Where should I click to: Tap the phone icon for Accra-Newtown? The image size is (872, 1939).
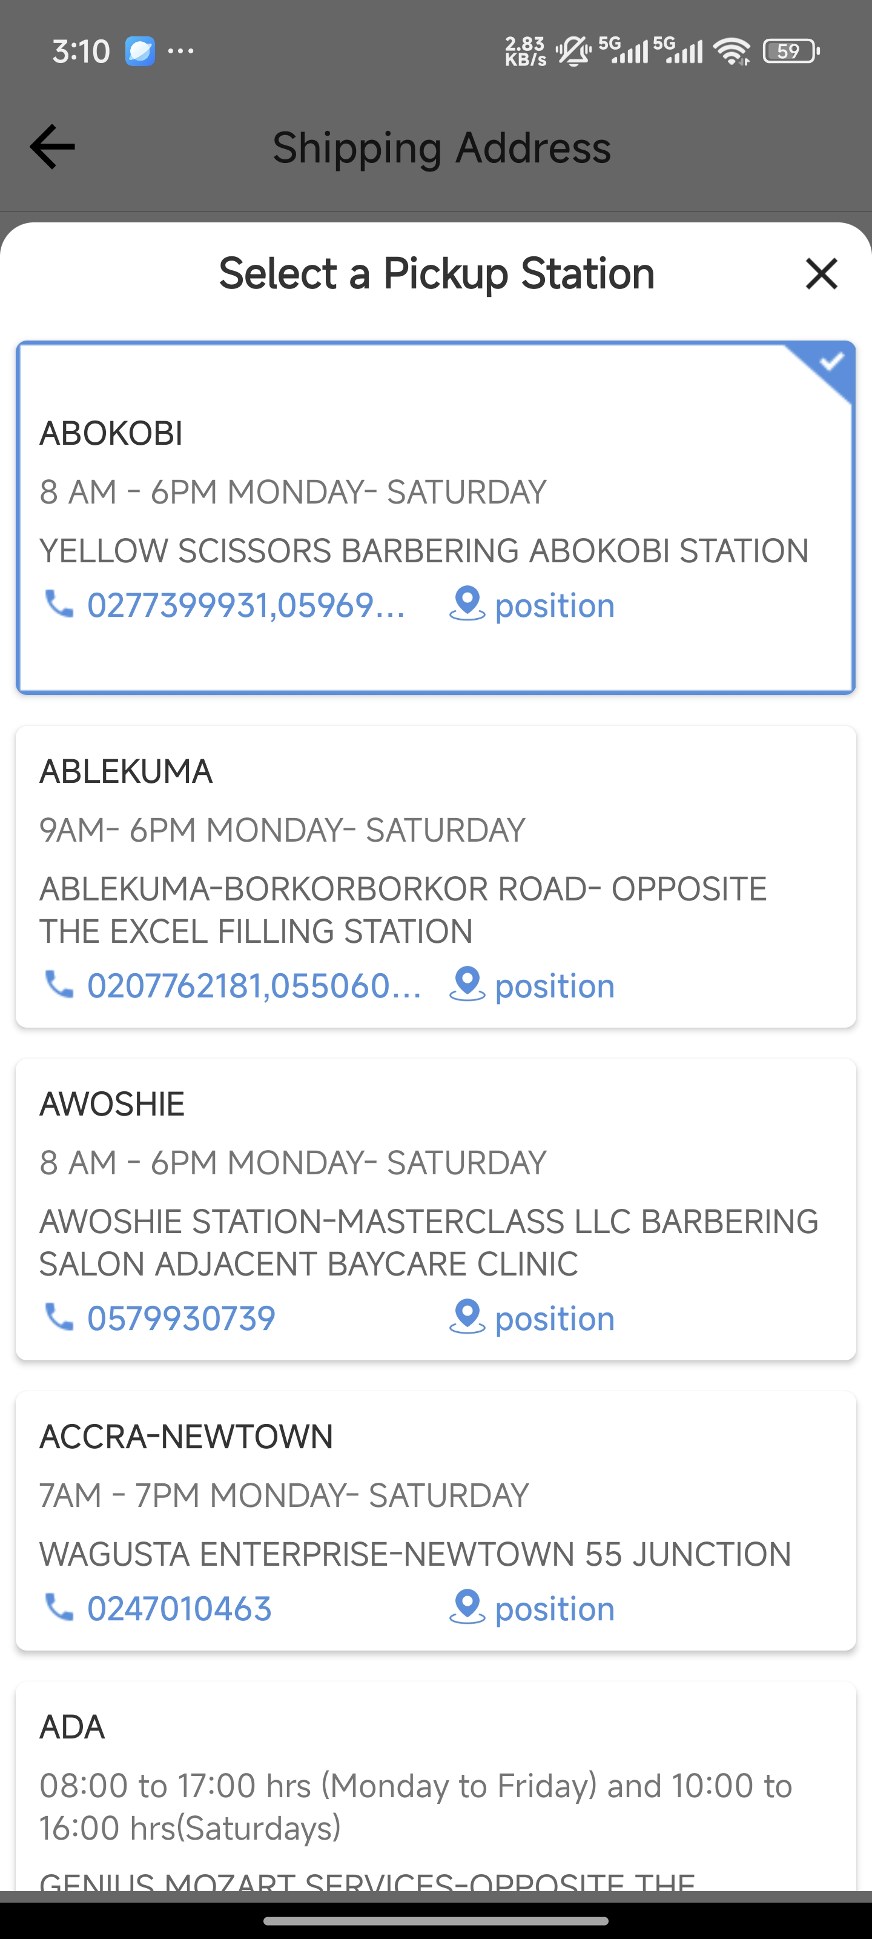(59, 1608)
